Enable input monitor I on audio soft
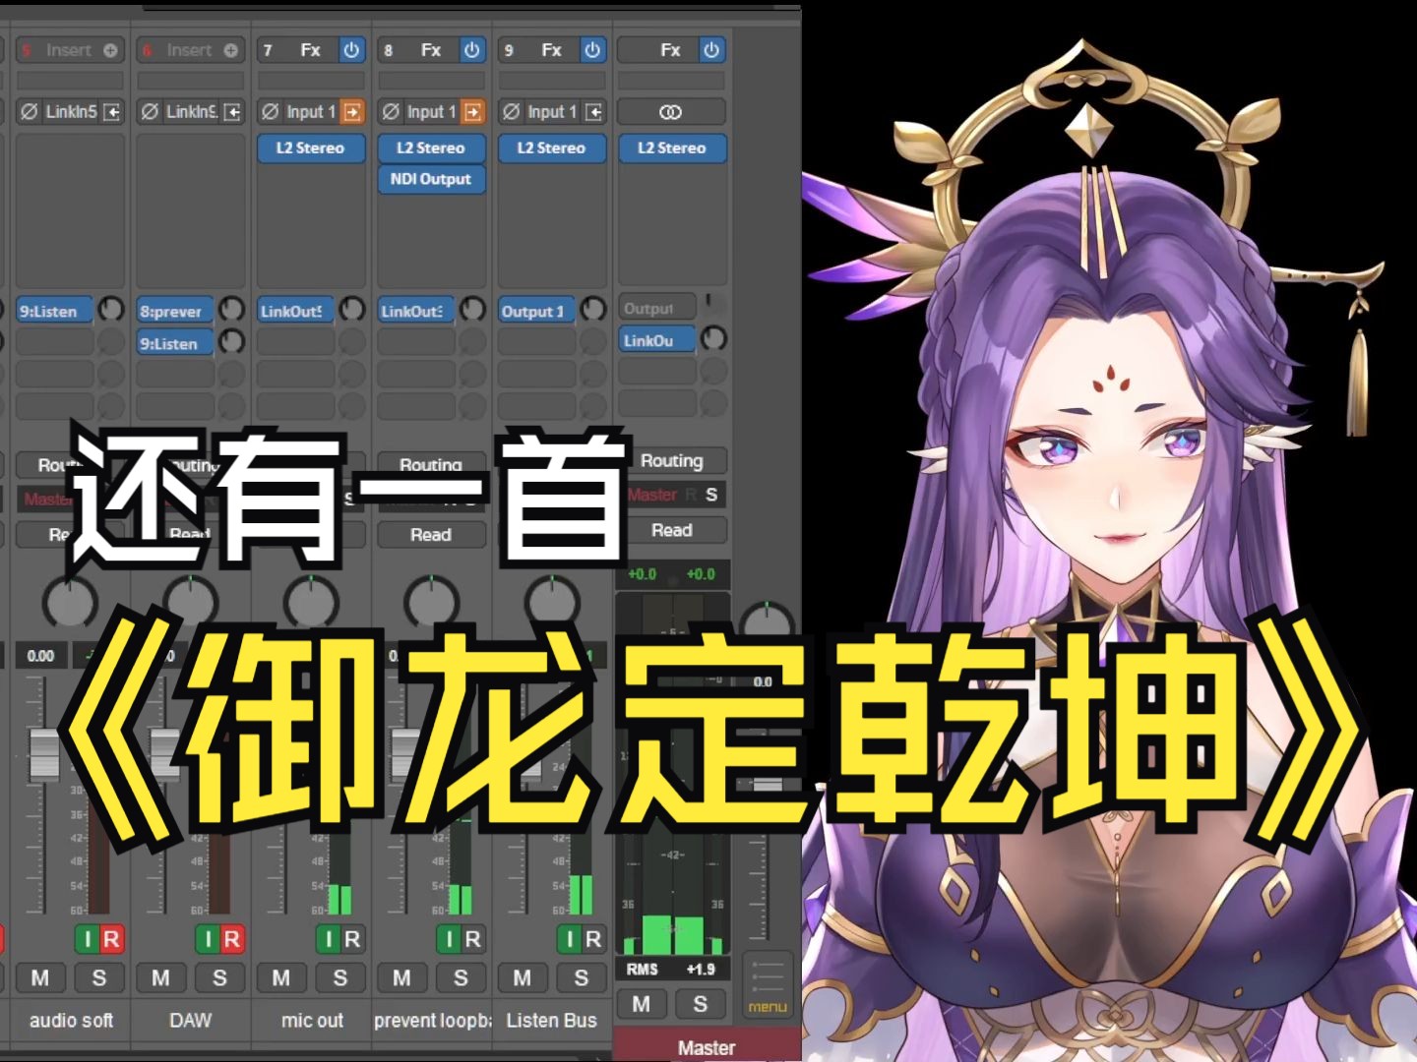 (87, 939)
